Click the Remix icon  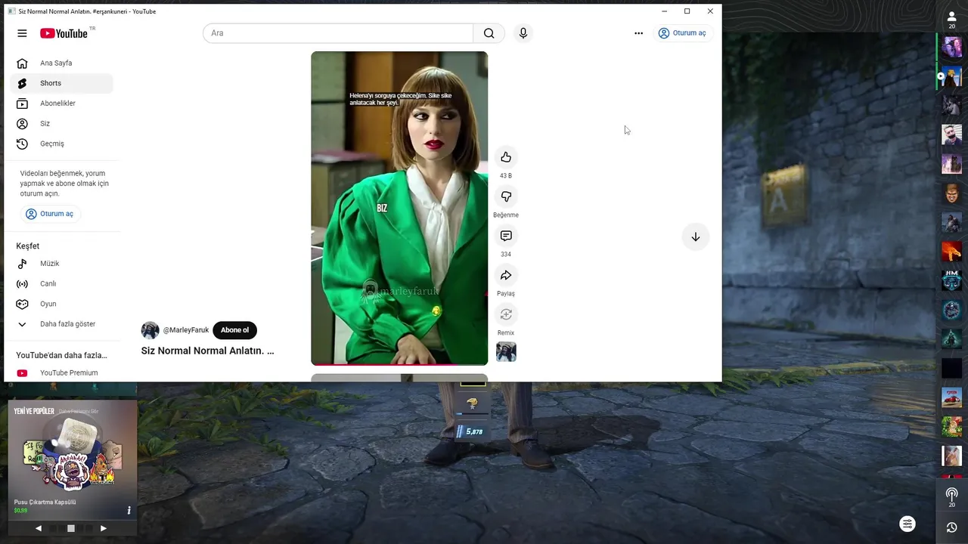click(506, 314)
